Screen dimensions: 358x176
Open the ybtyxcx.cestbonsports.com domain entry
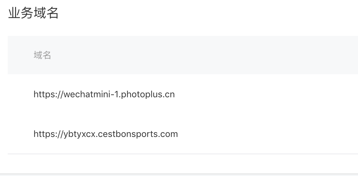(106, 134)
